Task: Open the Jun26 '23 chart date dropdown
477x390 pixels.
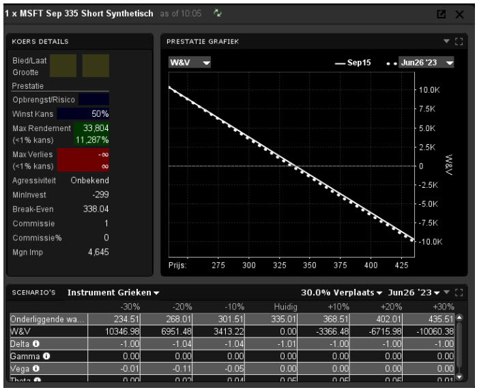Action: (x=426, y=63)
